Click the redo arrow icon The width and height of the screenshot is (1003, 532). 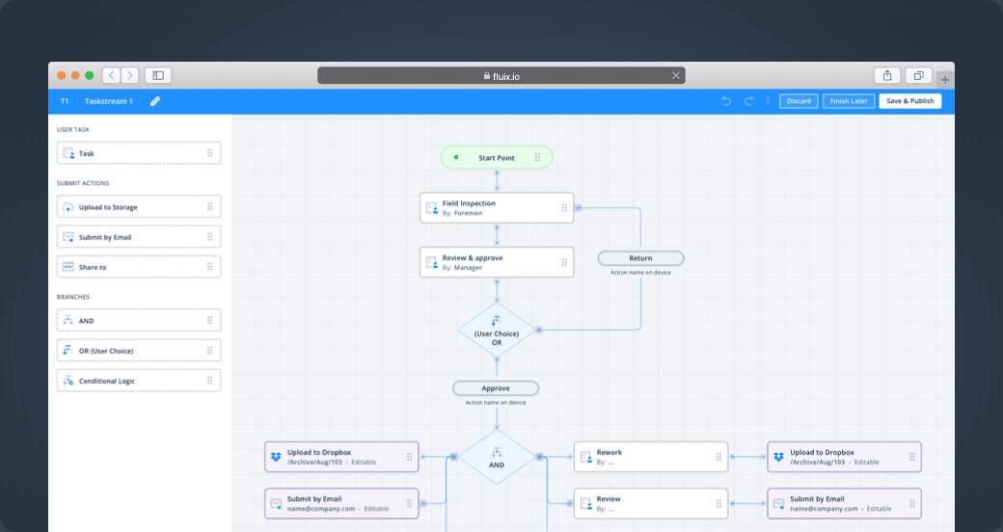749,101
